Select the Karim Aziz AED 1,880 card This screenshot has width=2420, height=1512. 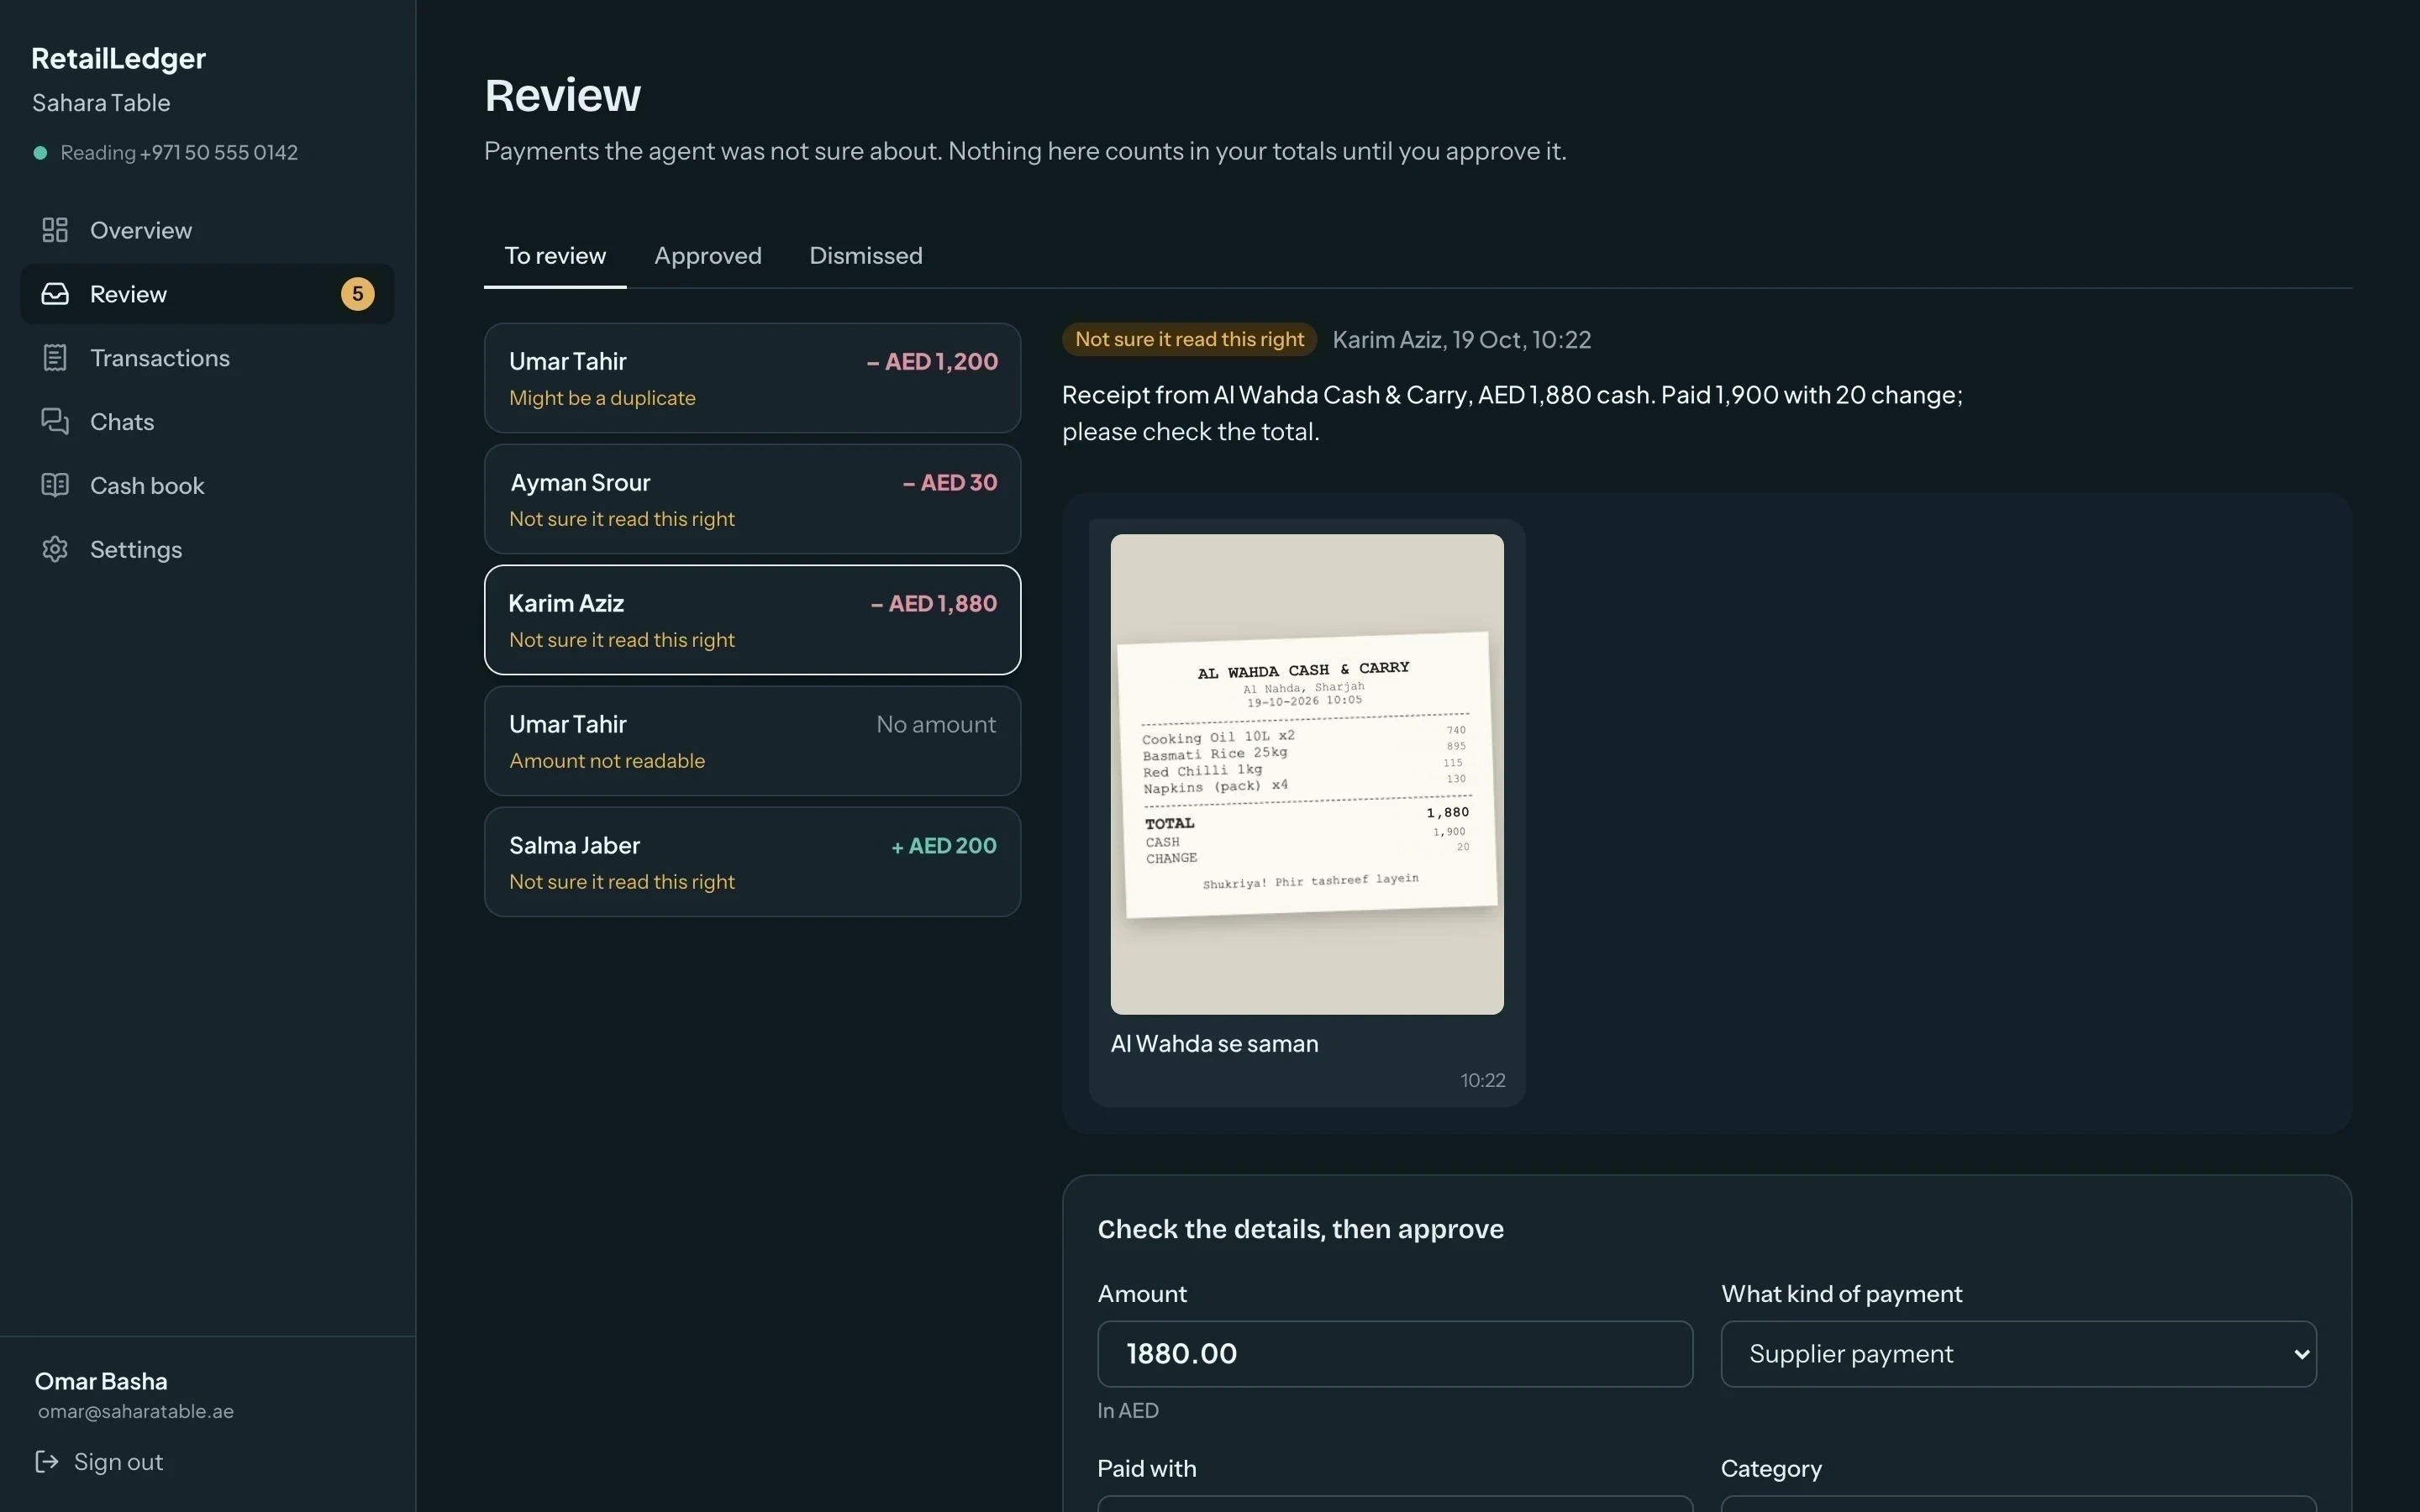[x=752, y=620]
